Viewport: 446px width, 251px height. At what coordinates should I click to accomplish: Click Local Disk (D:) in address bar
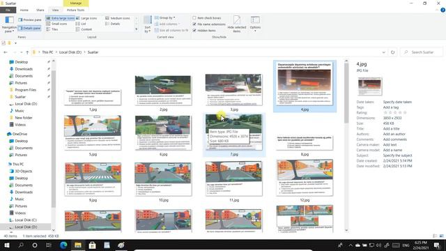coord(70,52)
